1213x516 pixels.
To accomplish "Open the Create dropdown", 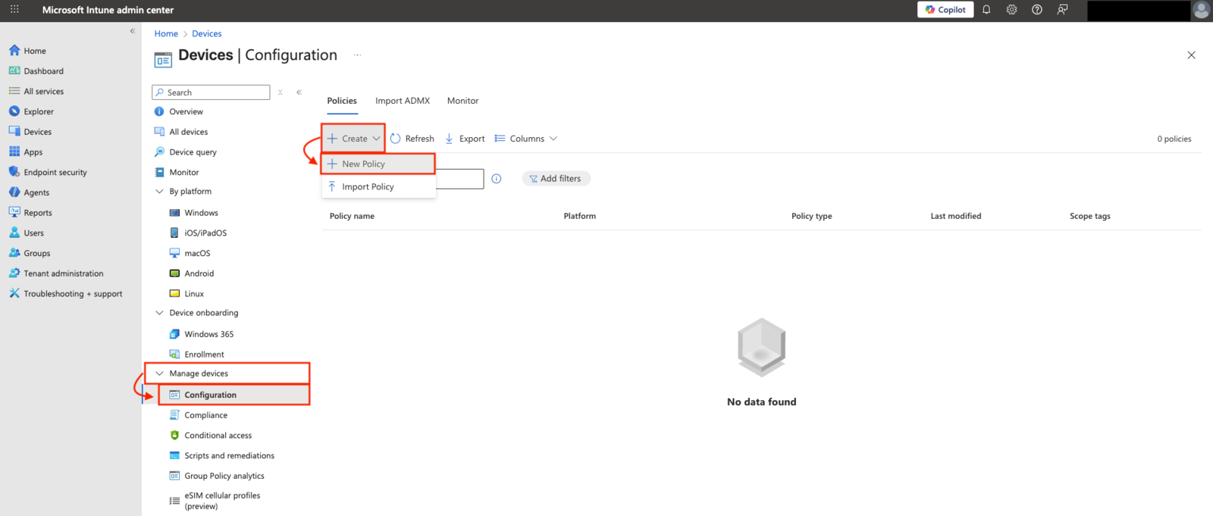I will pos(353,139).
